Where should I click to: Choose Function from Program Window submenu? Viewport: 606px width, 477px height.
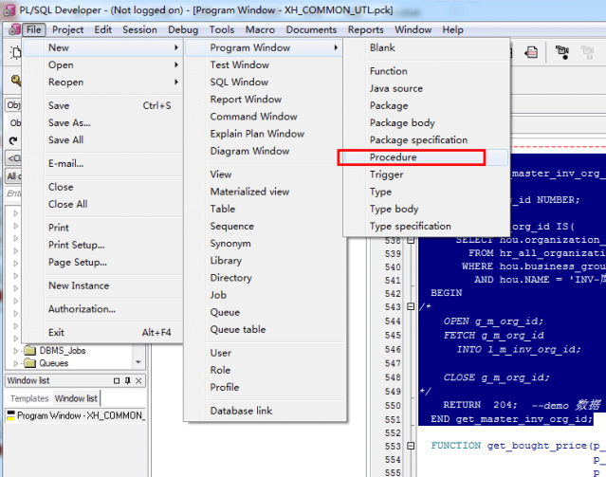coord(425,71)
